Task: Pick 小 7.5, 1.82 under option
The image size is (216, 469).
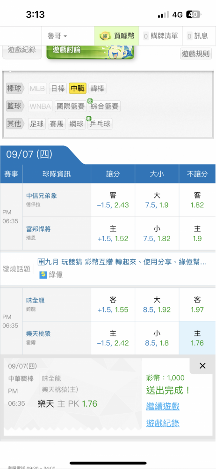Action: click(x=157, y=234)
